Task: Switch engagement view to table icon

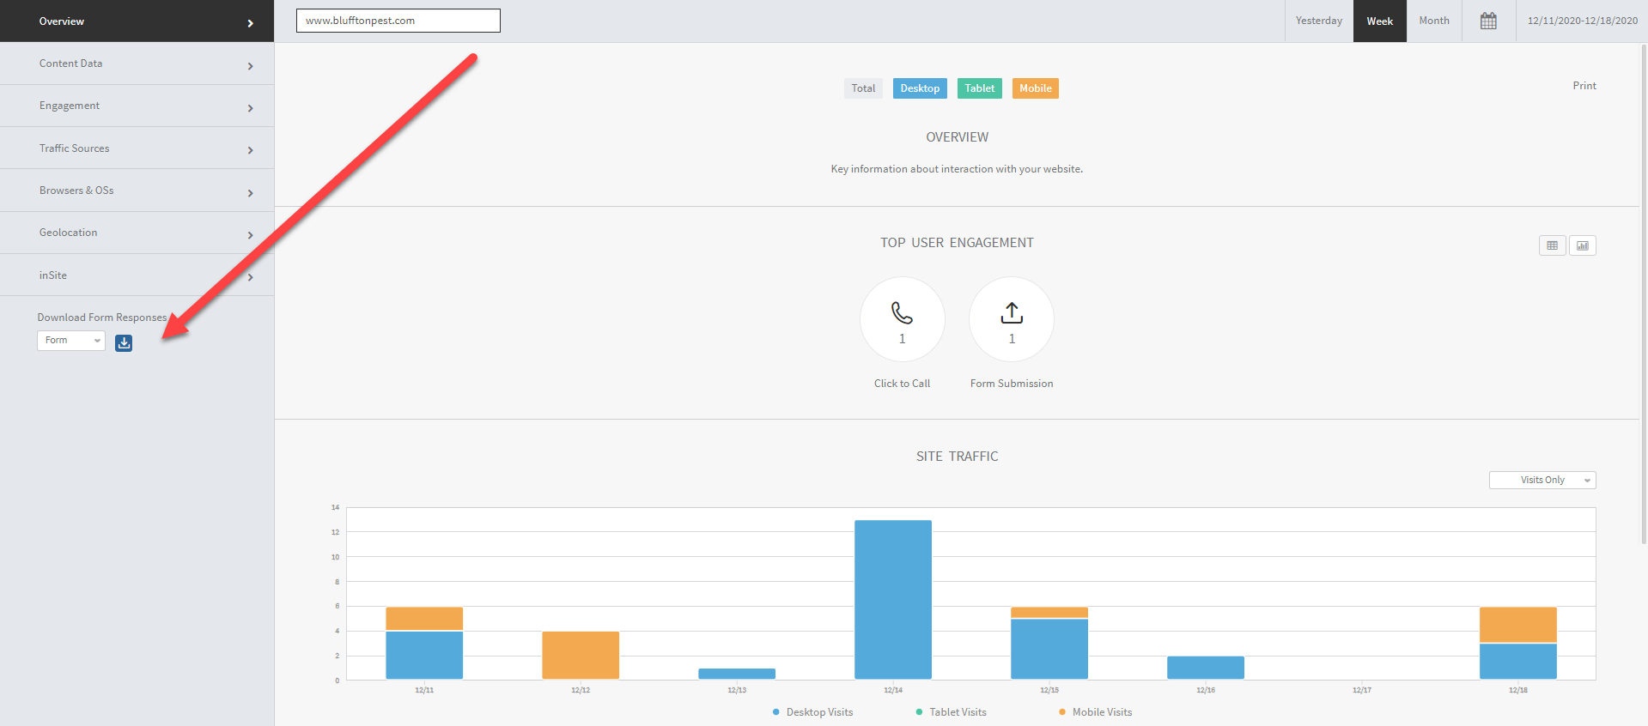Action: [x=1552, y=245]
